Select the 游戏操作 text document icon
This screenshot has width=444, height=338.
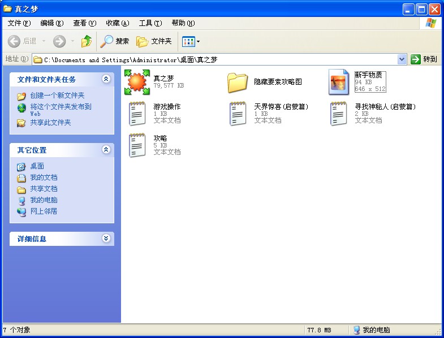(137, 114)
